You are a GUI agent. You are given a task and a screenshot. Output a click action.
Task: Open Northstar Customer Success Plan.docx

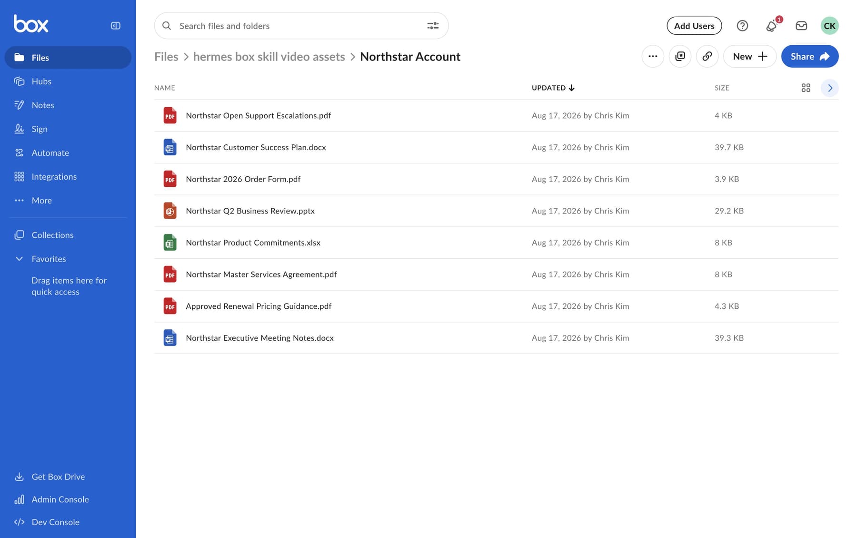(x=256, y=147)
